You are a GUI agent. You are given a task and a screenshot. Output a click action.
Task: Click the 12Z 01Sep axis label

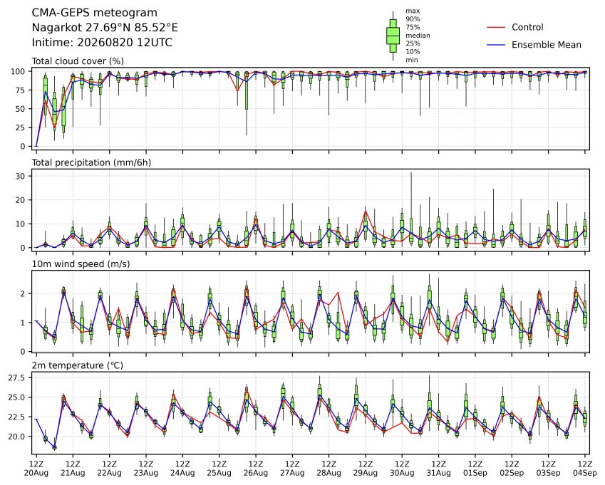point(475,468)
